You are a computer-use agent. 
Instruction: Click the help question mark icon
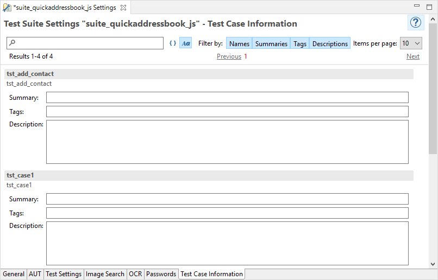[416, 22]
